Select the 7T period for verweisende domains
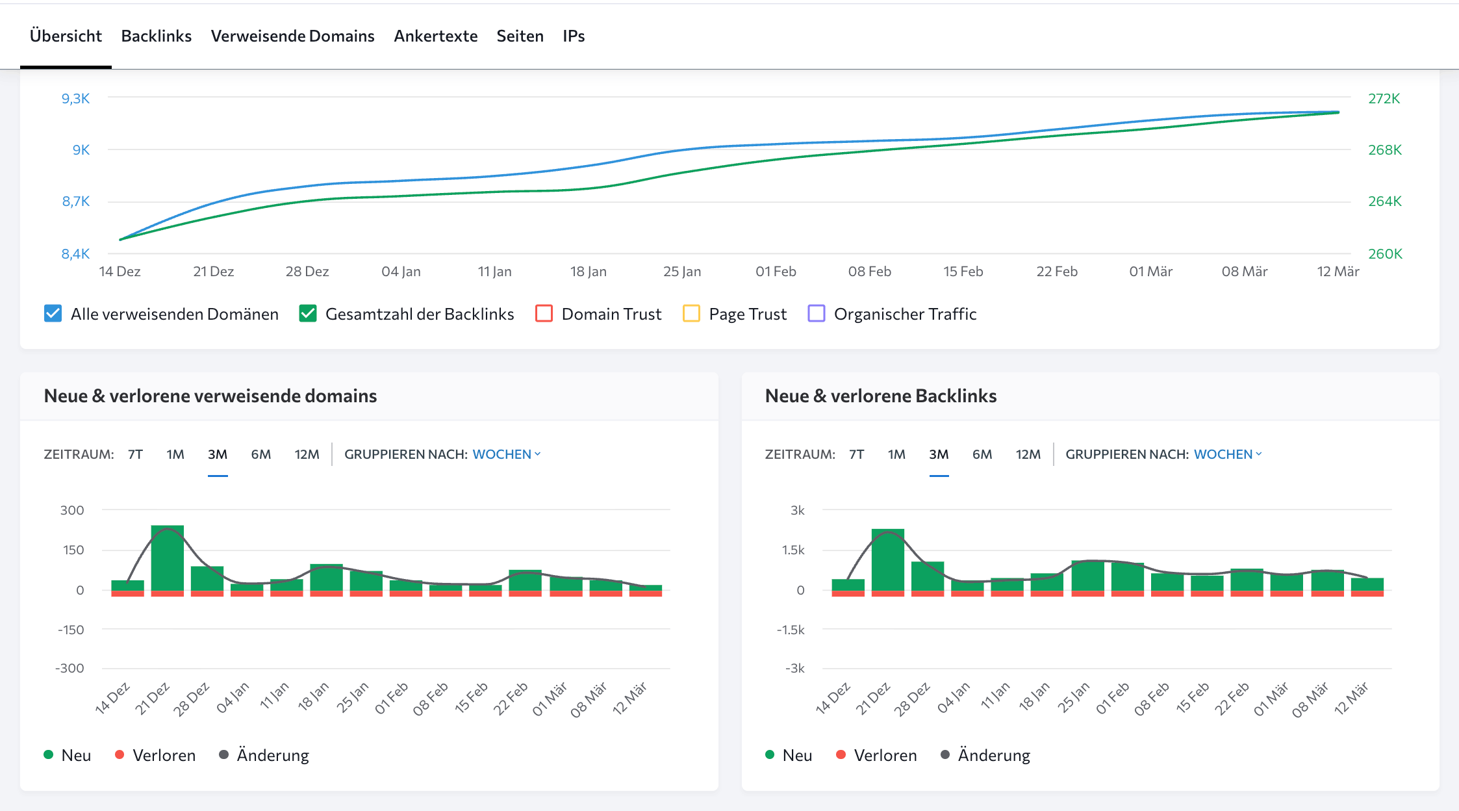 [x=134, y=454]
